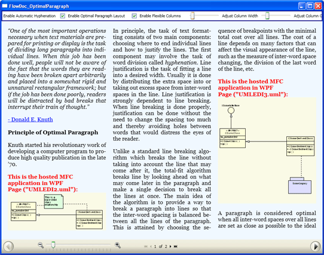The width and height of the screenshot is (324, 255).
Task: Jump to the first page arrow
Action: pos(146,246)
